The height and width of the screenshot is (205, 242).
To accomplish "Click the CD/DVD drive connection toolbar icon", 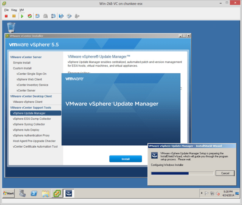I will tap(69, 16).
